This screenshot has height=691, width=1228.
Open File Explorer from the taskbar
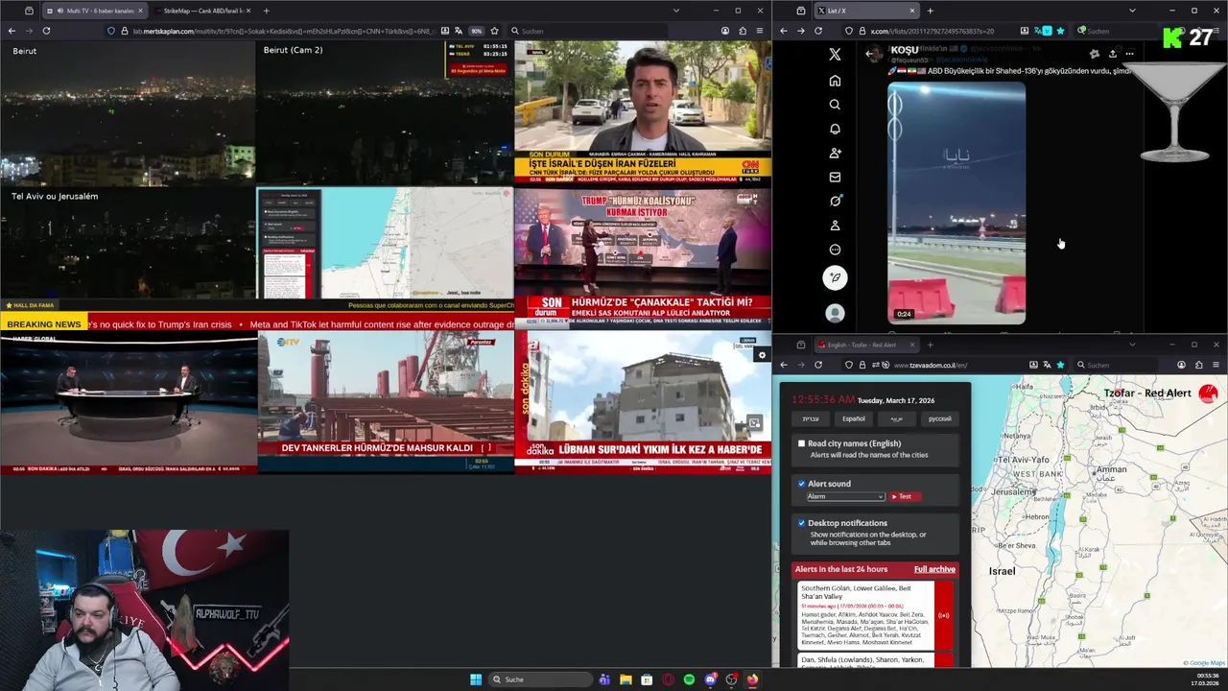tap(626, 679)
